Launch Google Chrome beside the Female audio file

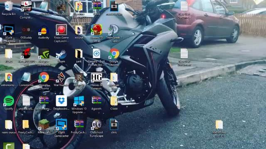(114, 54)
